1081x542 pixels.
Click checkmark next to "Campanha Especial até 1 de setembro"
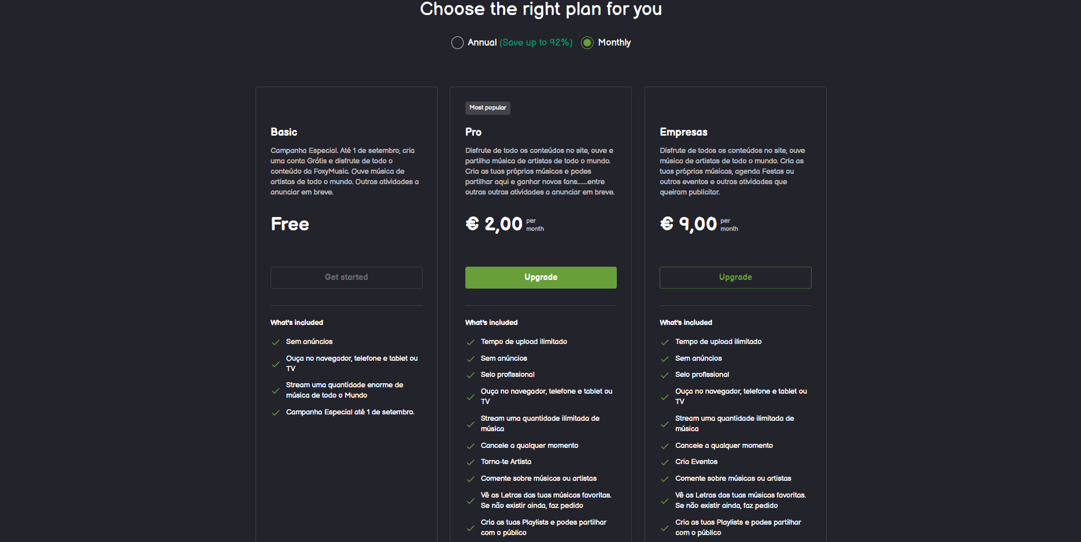tap(276, 413)
